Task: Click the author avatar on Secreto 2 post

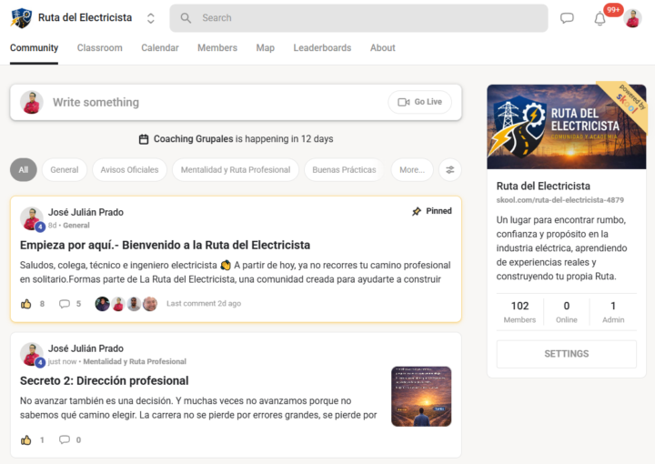Action: coord(31,354)
